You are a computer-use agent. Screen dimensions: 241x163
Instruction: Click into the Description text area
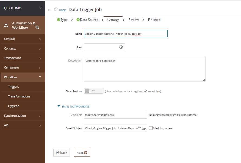point(145,69)
